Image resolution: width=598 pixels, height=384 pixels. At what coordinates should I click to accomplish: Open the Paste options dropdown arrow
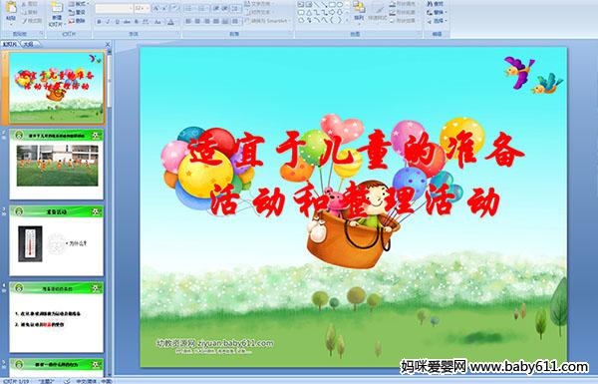[x=11, y=24]
